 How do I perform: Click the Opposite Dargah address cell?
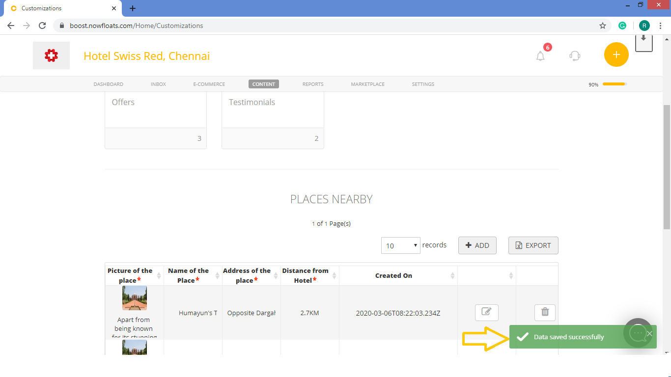point(252,313)
